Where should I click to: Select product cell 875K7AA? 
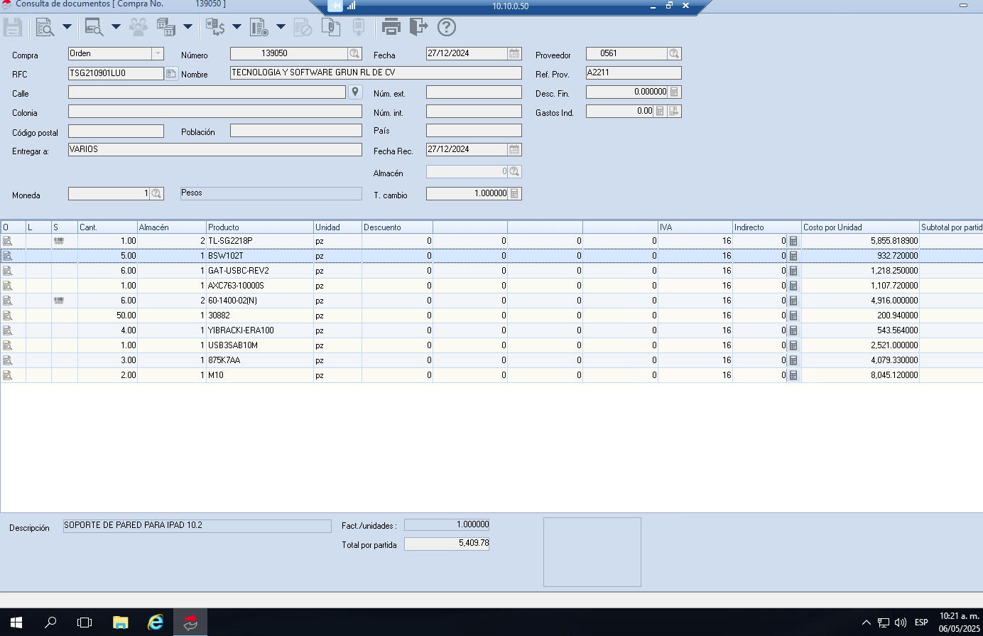[x=260, y=360]
